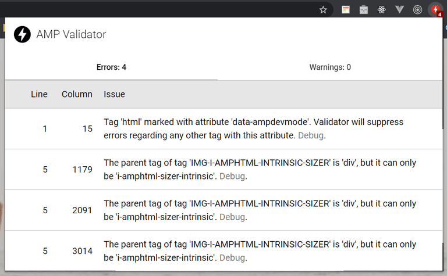
Task: Click the AMP lightning bolt logo
Action: pos(22,34)
